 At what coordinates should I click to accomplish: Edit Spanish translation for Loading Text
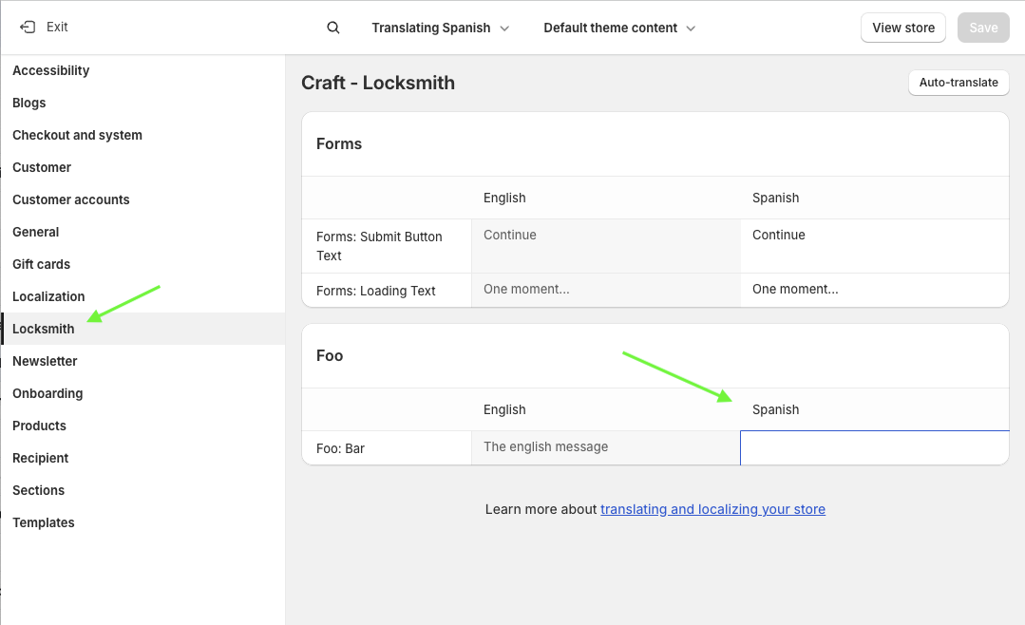point(875,291)
